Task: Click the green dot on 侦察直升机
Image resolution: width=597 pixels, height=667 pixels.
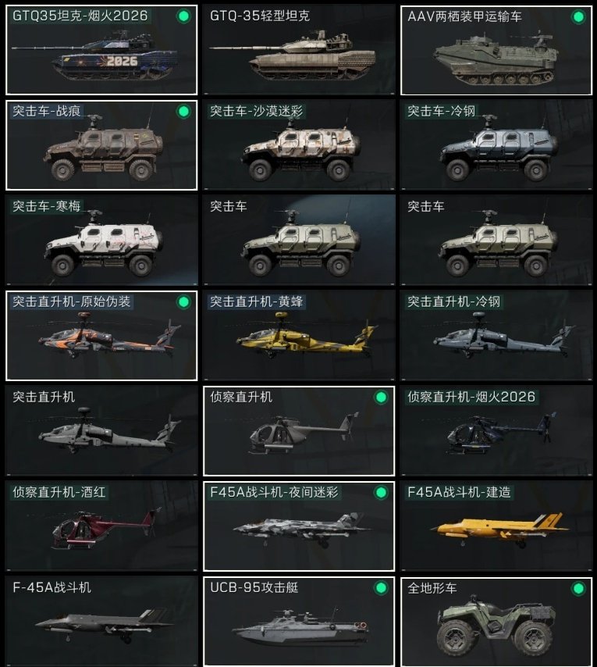Action: click(x=381, y=398)
